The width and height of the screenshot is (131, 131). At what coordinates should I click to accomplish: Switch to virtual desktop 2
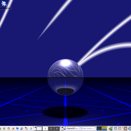click(x=45, y=128)
